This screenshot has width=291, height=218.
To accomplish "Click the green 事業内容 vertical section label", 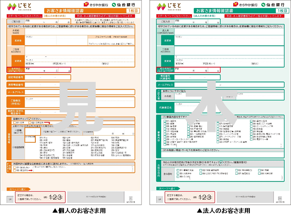I will click(158, 137).
